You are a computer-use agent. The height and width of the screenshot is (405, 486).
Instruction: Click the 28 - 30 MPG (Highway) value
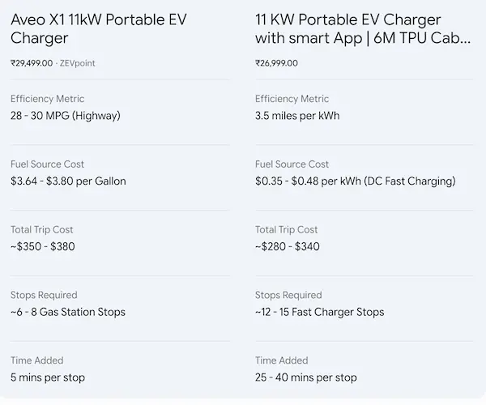(x=66, y=116)
